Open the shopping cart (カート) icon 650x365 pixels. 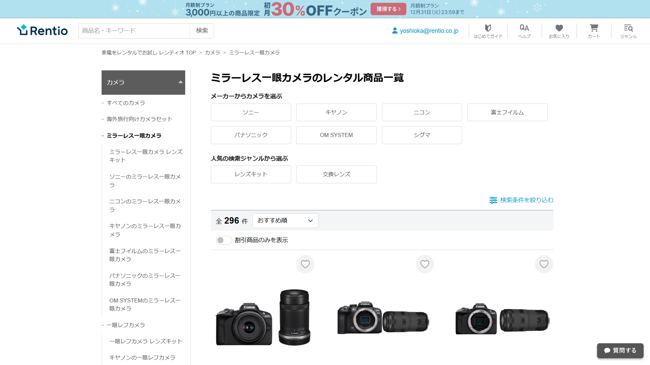tap(594, 31)
